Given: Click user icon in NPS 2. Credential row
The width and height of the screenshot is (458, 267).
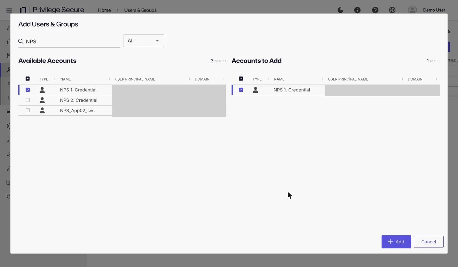Looking at the screenshot, I should point(42,100).
